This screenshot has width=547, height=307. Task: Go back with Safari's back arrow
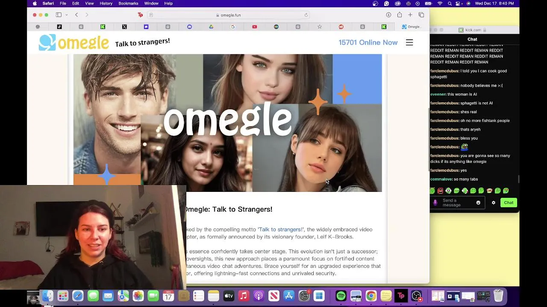(76, 15)
